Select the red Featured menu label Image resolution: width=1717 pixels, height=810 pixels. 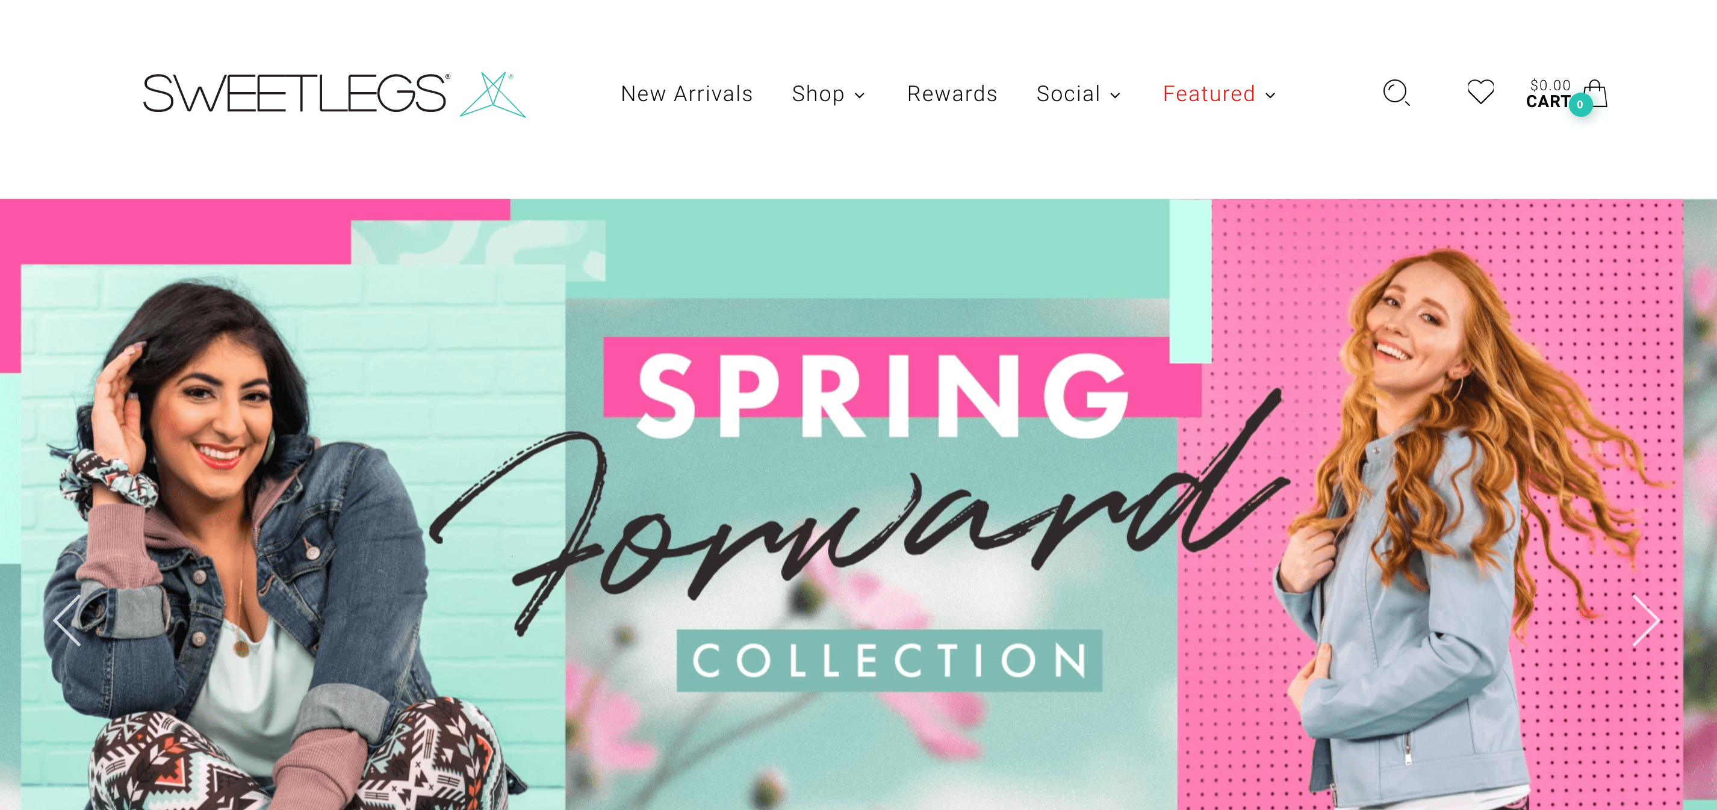[x=1209, y=94]
